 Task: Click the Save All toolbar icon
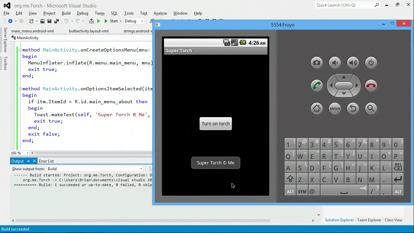coord(56,21)
